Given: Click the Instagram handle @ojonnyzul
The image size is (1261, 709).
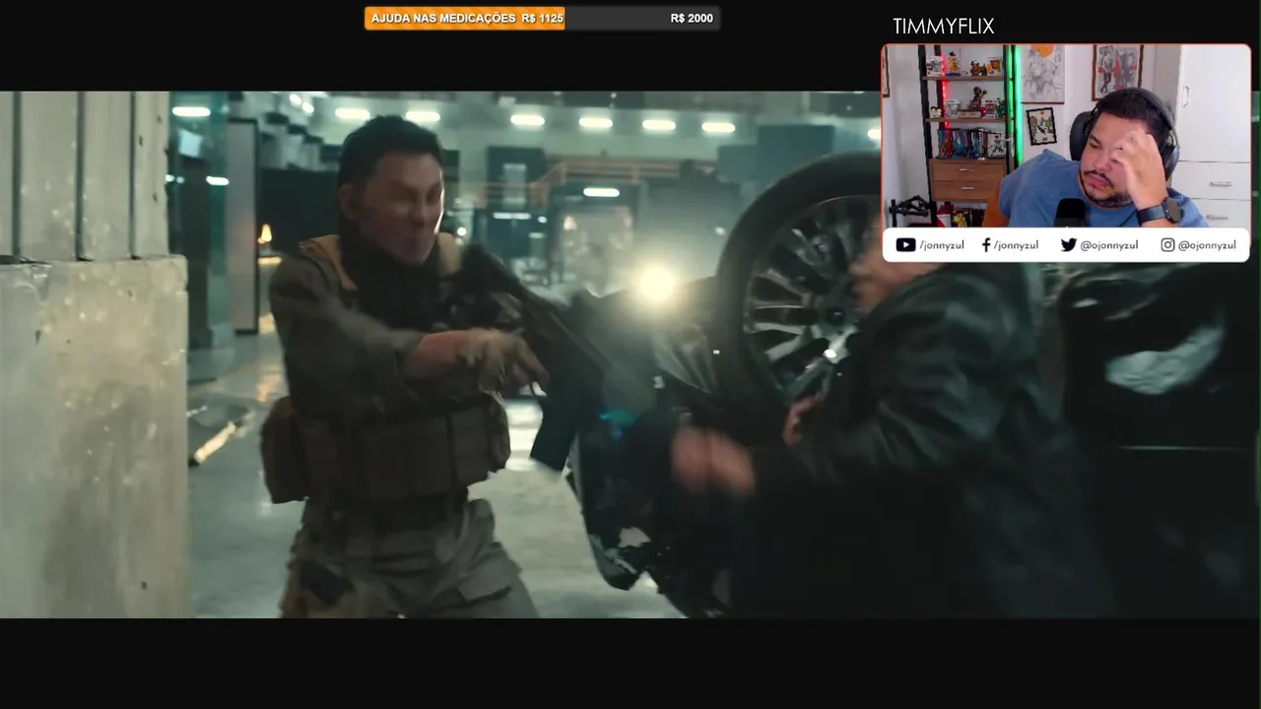Looking at the screenshot, I should point(1207,246).
